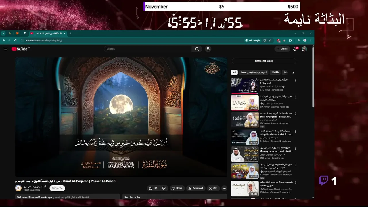The width and height of the screenshot is (368, 207).
Task: Open the 11:55:00 video thumbnail
Action: [245, 171]
